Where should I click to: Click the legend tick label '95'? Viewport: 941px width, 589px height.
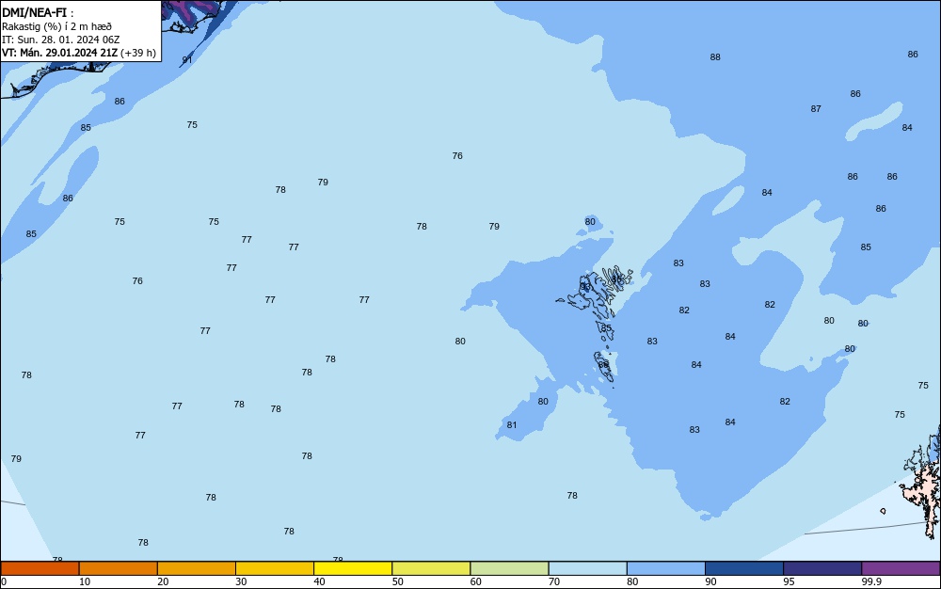coord(789,581)
